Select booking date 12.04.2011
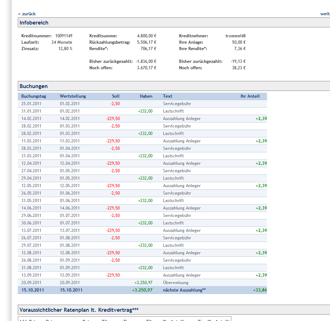Screen dimensions: 330x321 click(31, 163)
